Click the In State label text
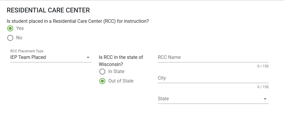Screen dimensions: 284x113 pos(116,71)
